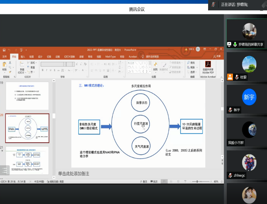
Task: Click the language 中文(中国) status entry
Action: pyautogui.click(x=39, y=182)
